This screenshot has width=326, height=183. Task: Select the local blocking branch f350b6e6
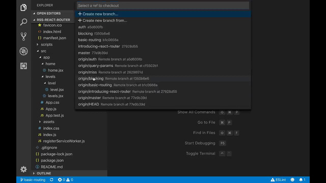tap(163, 34)
